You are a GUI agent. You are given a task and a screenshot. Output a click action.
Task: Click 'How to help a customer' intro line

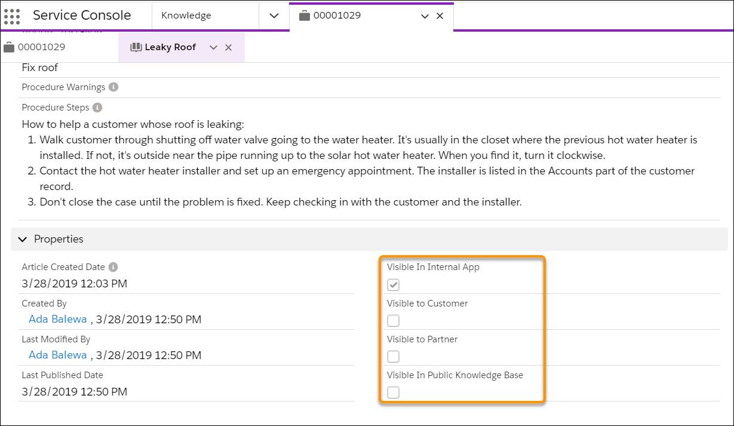point(133,124)
